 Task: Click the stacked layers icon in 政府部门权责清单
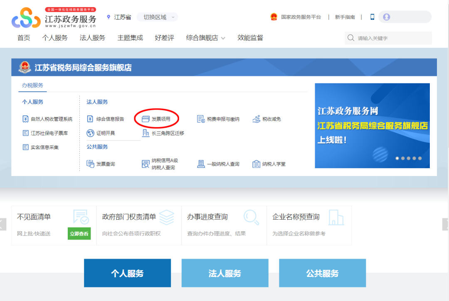pyautogui.click(x=167, y=217)
